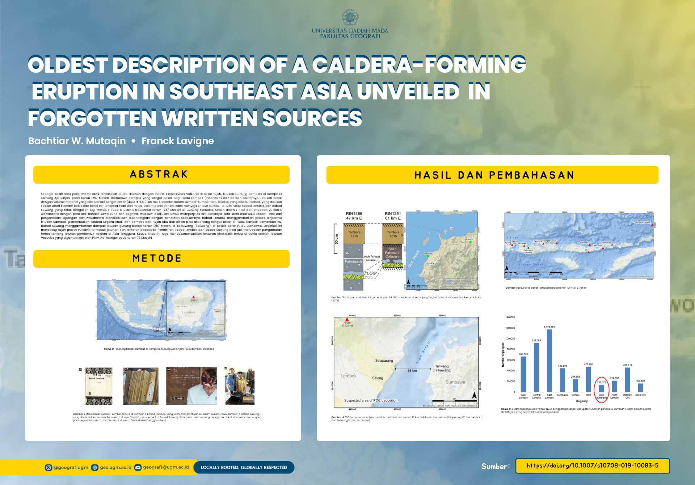Click the METODE yellow header banner

[x=161, y=259]
